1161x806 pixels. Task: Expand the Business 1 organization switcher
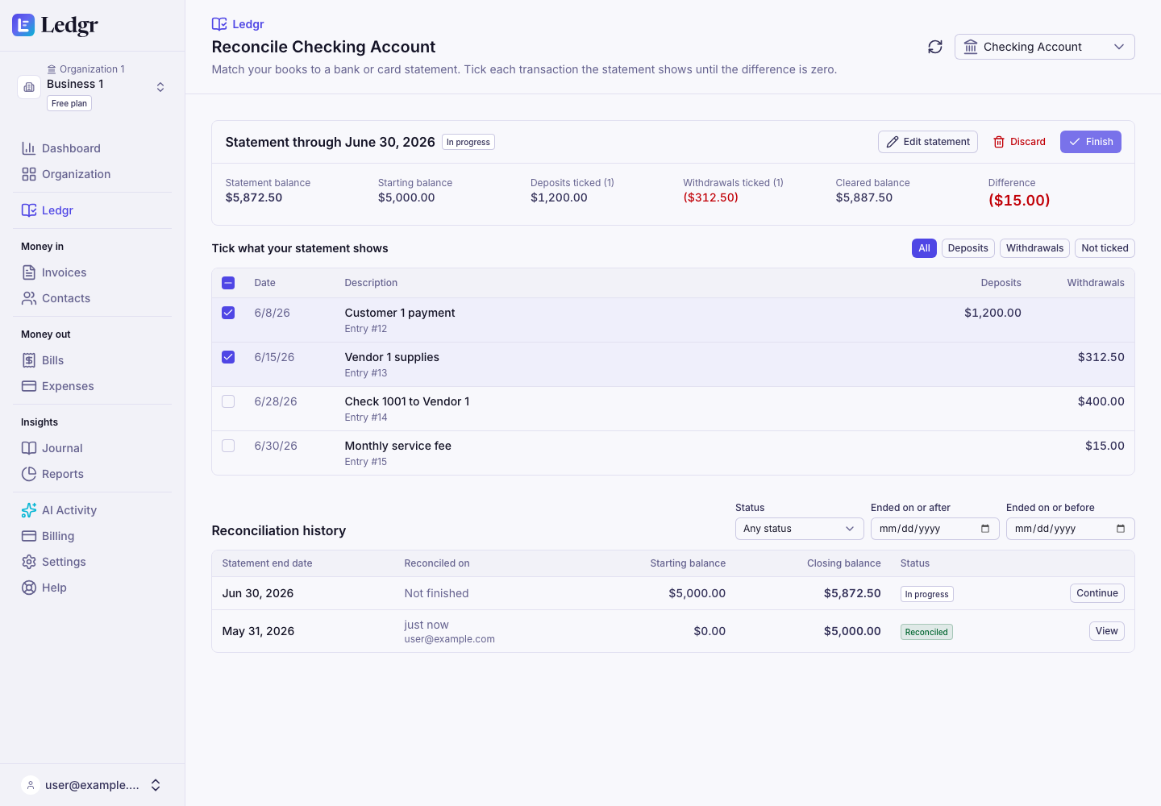pos(93,87)
